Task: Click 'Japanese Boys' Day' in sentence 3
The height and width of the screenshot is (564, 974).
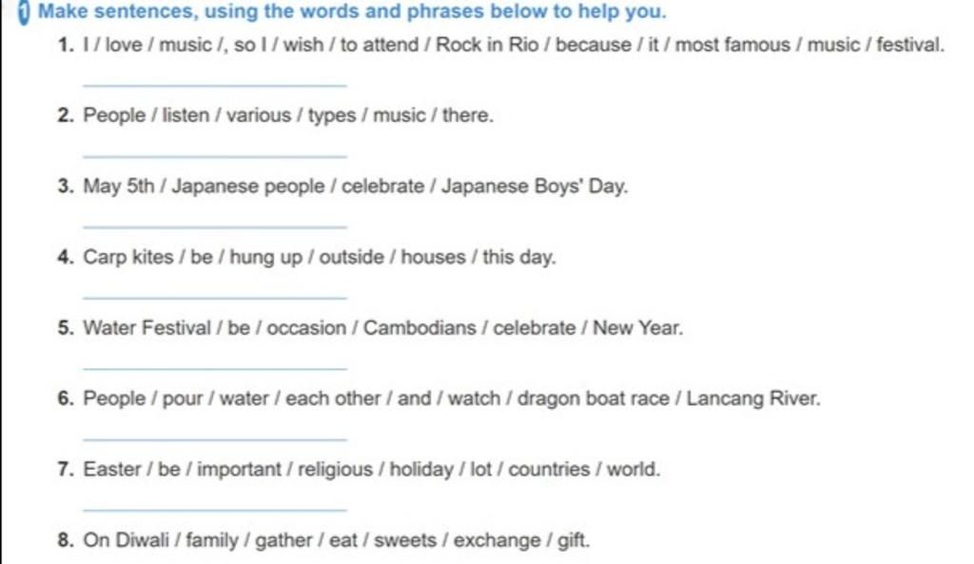Action: pyautogui.click(x=535, y=185)
